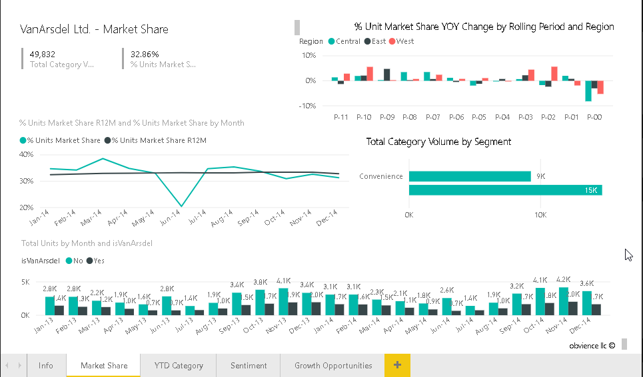Click the obvience llc © text
Screen dimensions: 643x377
pyautogui.click(x=592, y=346)
